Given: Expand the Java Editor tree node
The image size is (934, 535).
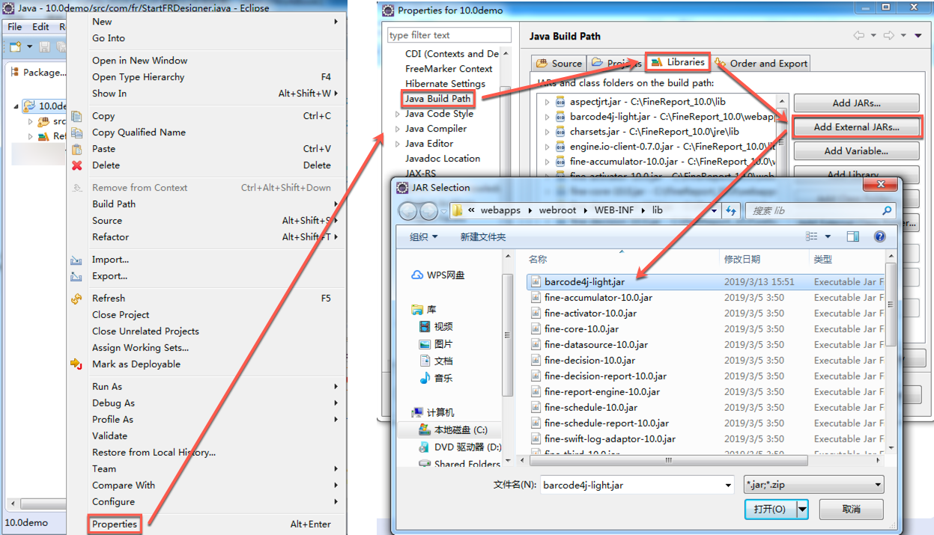Looking at the screenshot, I should pyautogui.click(x=397, y=144).
